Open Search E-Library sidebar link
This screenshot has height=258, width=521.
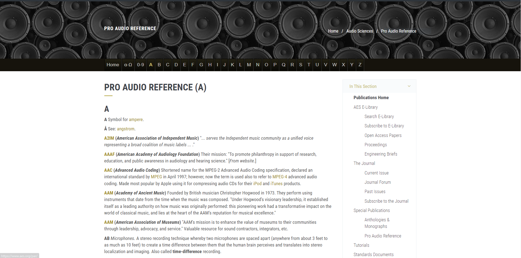[379, 116]
